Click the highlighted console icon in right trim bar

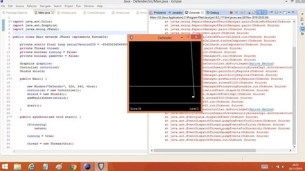click(x=302, y=28)
